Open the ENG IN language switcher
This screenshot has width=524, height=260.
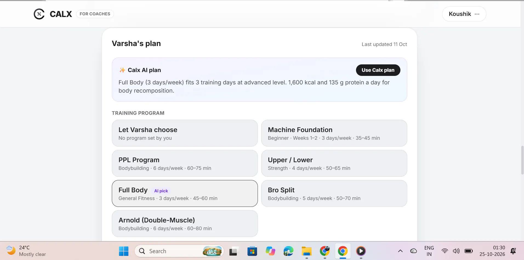pyautogui.click(x=429, y=251)
